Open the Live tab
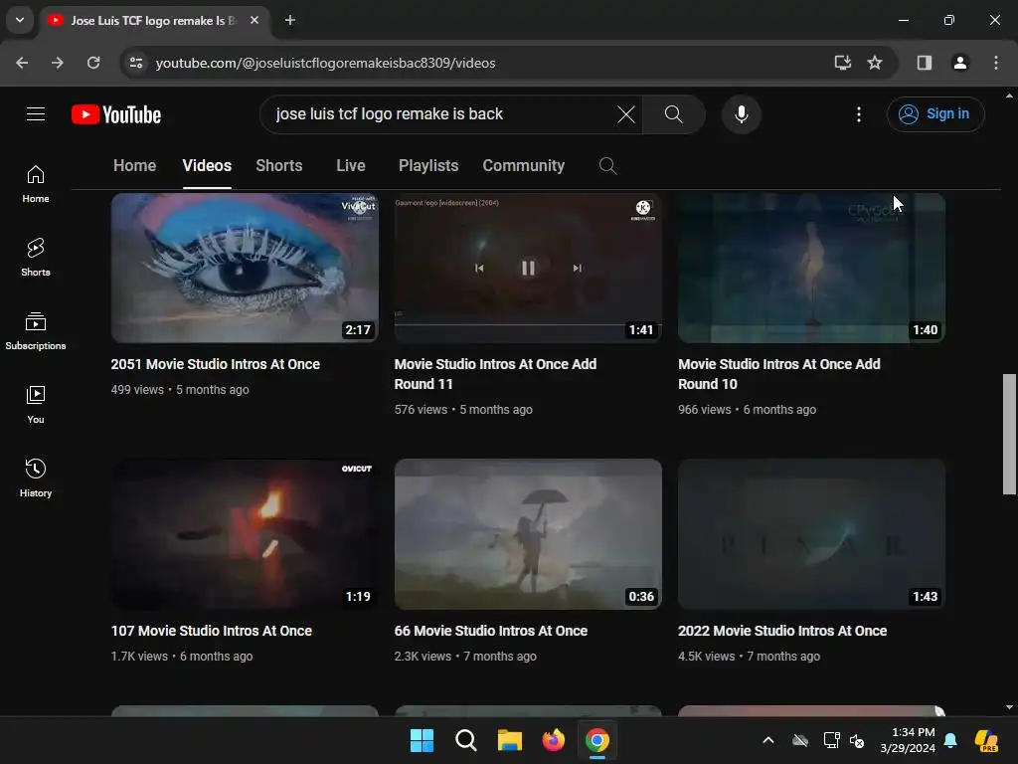This screenshot has height=764, width=1018. [x=351, y=166]
